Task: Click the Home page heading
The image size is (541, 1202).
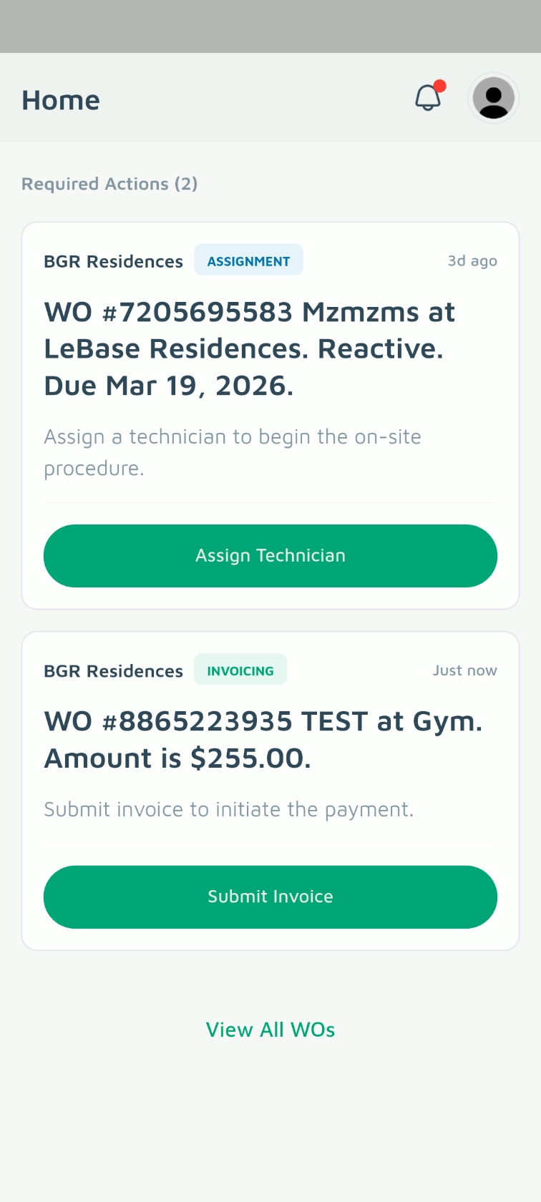Action: click(61, 100)
